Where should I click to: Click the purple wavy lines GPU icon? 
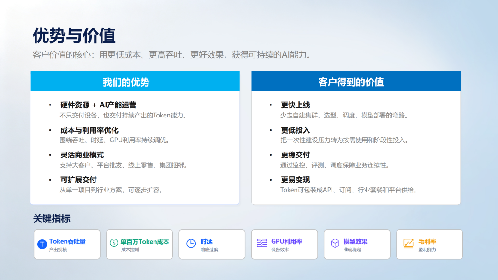262,243
